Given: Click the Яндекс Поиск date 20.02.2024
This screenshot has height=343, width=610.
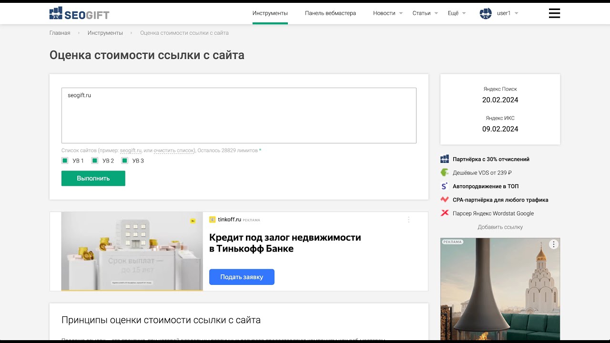Looking at the screenshot, I should [500, 100].
